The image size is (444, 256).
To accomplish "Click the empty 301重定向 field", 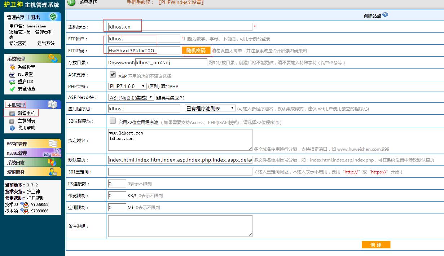I will (180, 172).
